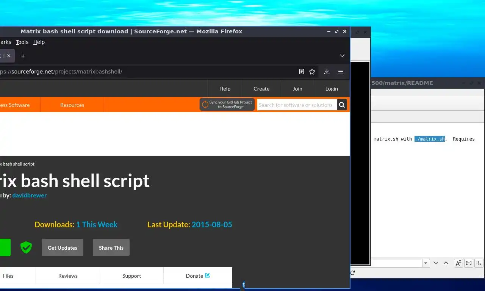
Task: Open SourceForge Create navigation item
Action: pos(261,89)
